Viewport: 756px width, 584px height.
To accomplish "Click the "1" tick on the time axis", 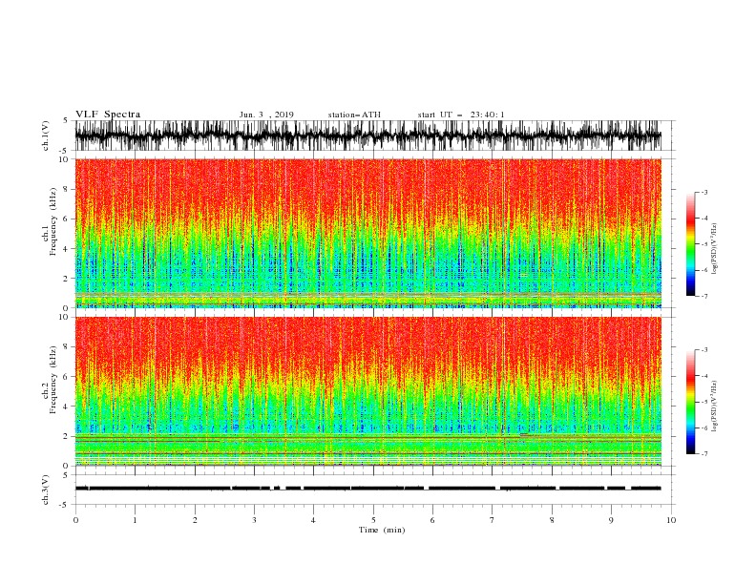I will click(135, 520).
